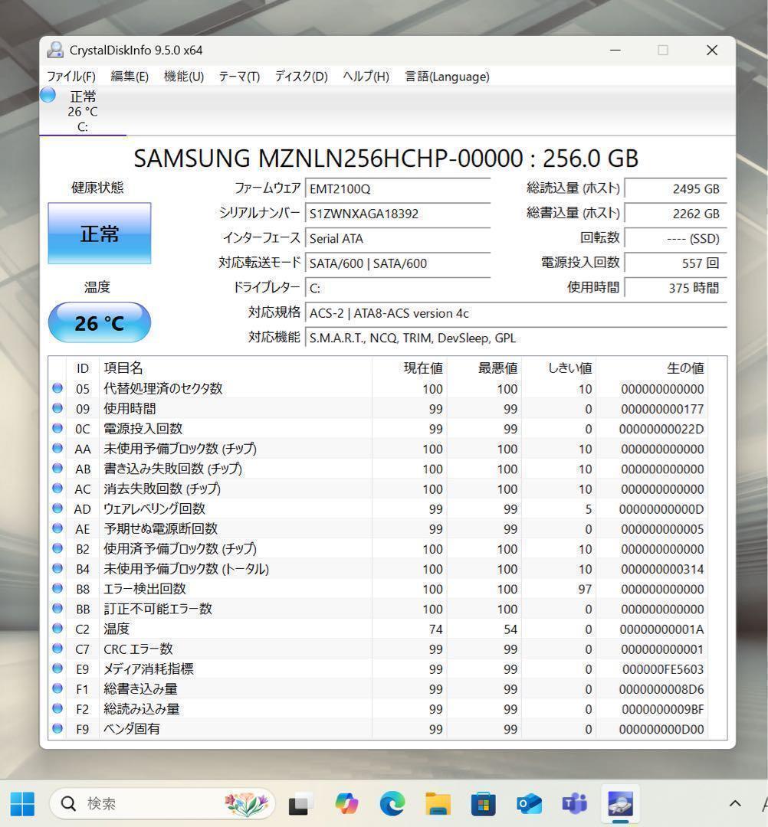This screenshot has width=768, height=827.
Task: Click the CrystalDiskInfo title bar app icon
Action: 55,50
